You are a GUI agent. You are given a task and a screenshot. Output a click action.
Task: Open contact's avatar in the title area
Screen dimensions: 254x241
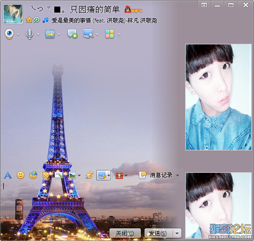(x=13, y=14)
